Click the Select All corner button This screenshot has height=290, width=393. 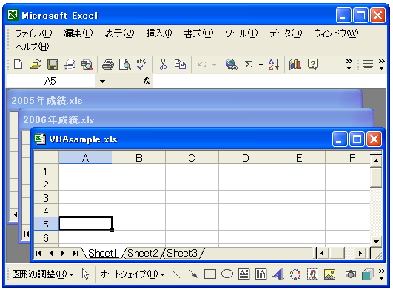click(46, 157)
